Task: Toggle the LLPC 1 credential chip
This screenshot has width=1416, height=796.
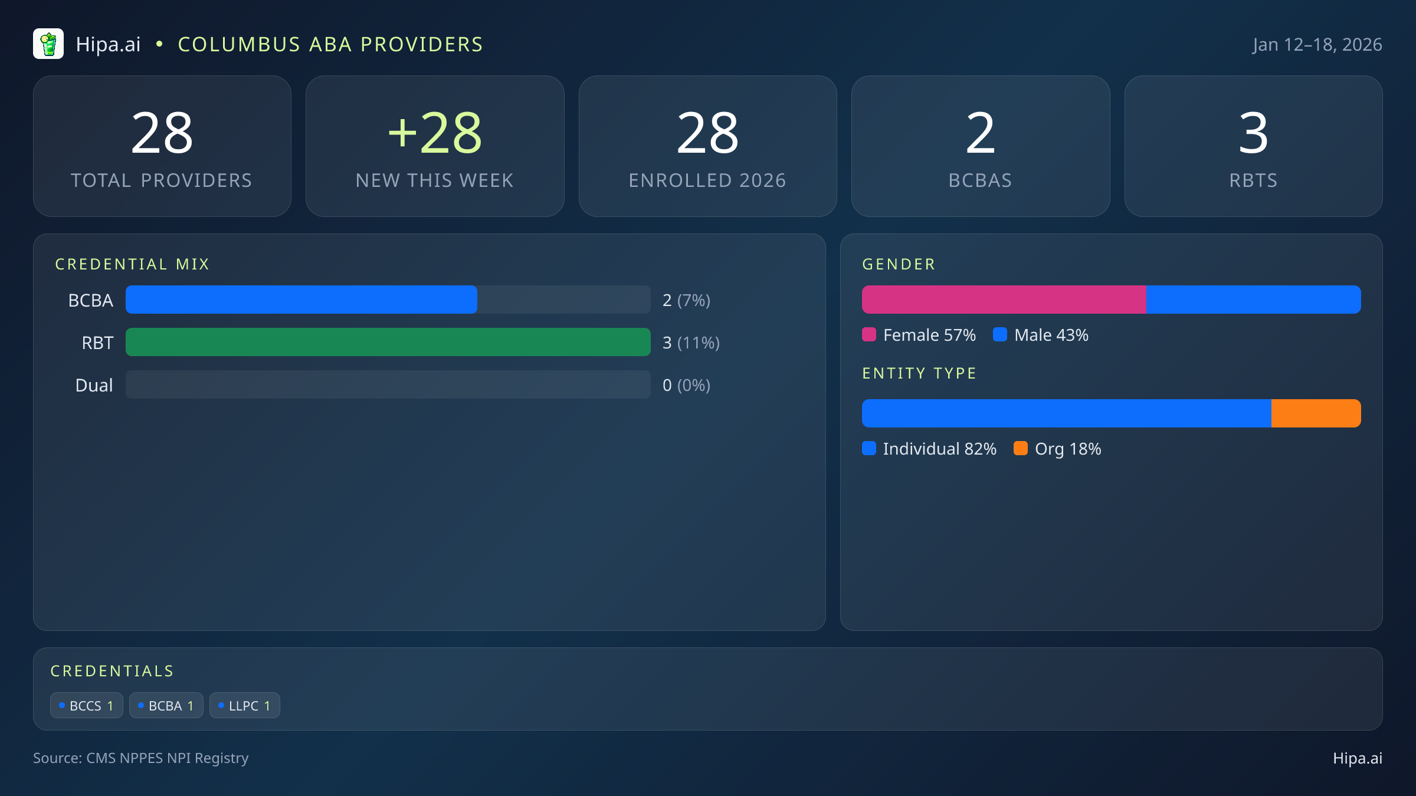Action: pos(244,705)
